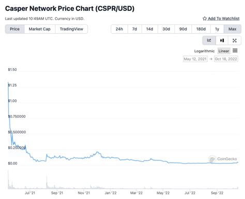Image resolution: width=245 pixels, height=199 pixels.
Task: Open the Oct 18, 2022 end date field
Action: 226,59
